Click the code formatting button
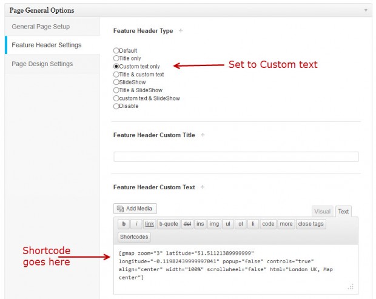The width and height of the screenshot is (376, 299). click(268, 224)
